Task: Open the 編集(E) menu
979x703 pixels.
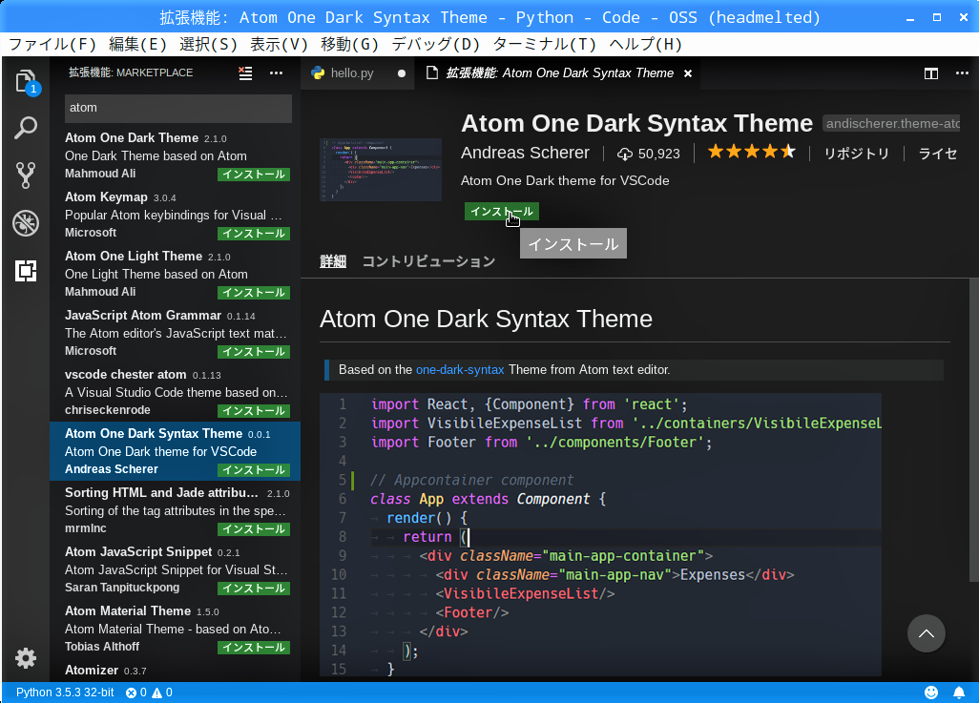Action: (138, 44)
